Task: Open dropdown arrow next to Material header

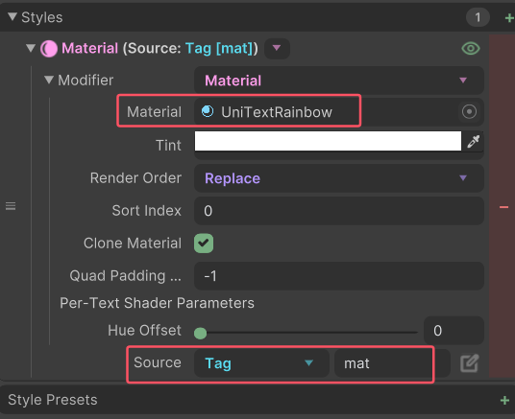Action: pos(277,49)
